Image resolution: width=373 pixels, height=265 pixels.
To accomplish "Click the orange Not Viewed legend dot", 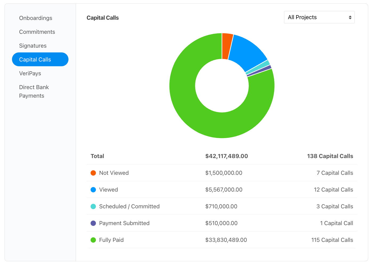I will [x=93, y=173].
